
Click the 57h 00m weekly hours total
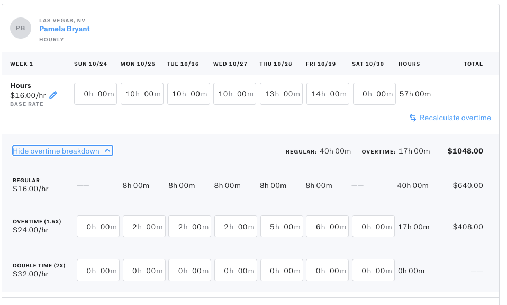(415, 94)
